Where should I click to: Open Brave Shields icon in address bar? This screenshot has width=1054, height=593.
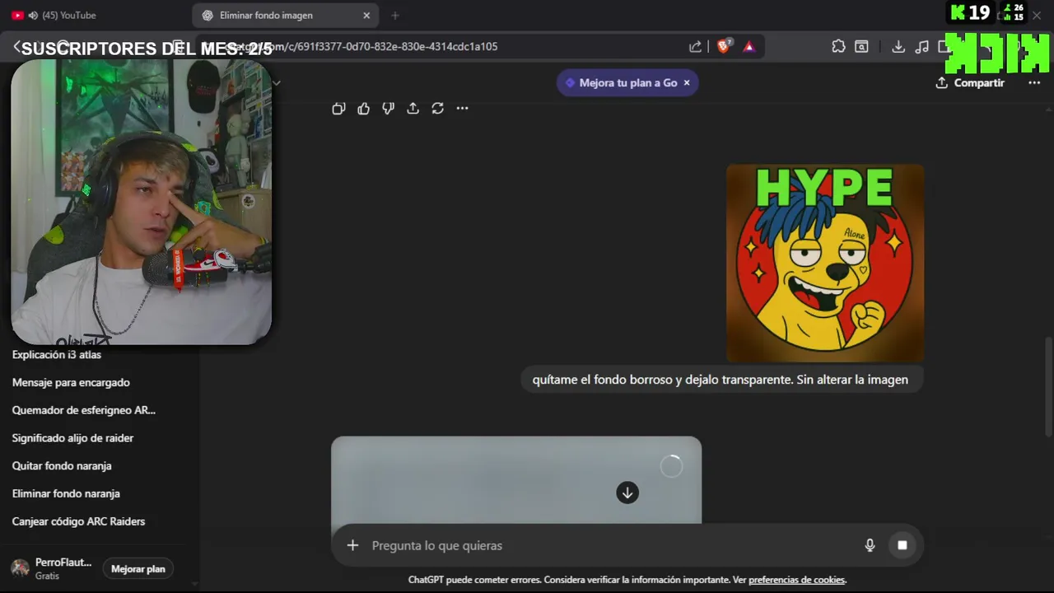pos(724,47)
